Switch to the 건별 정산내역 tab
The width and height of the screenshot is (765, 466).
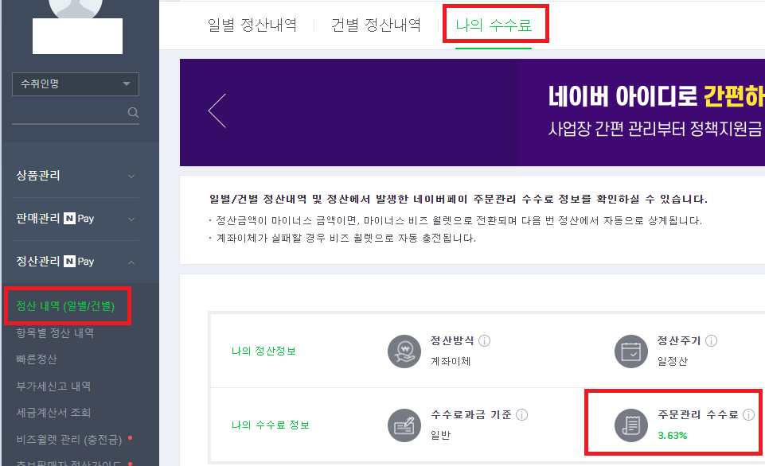(376, 25)
